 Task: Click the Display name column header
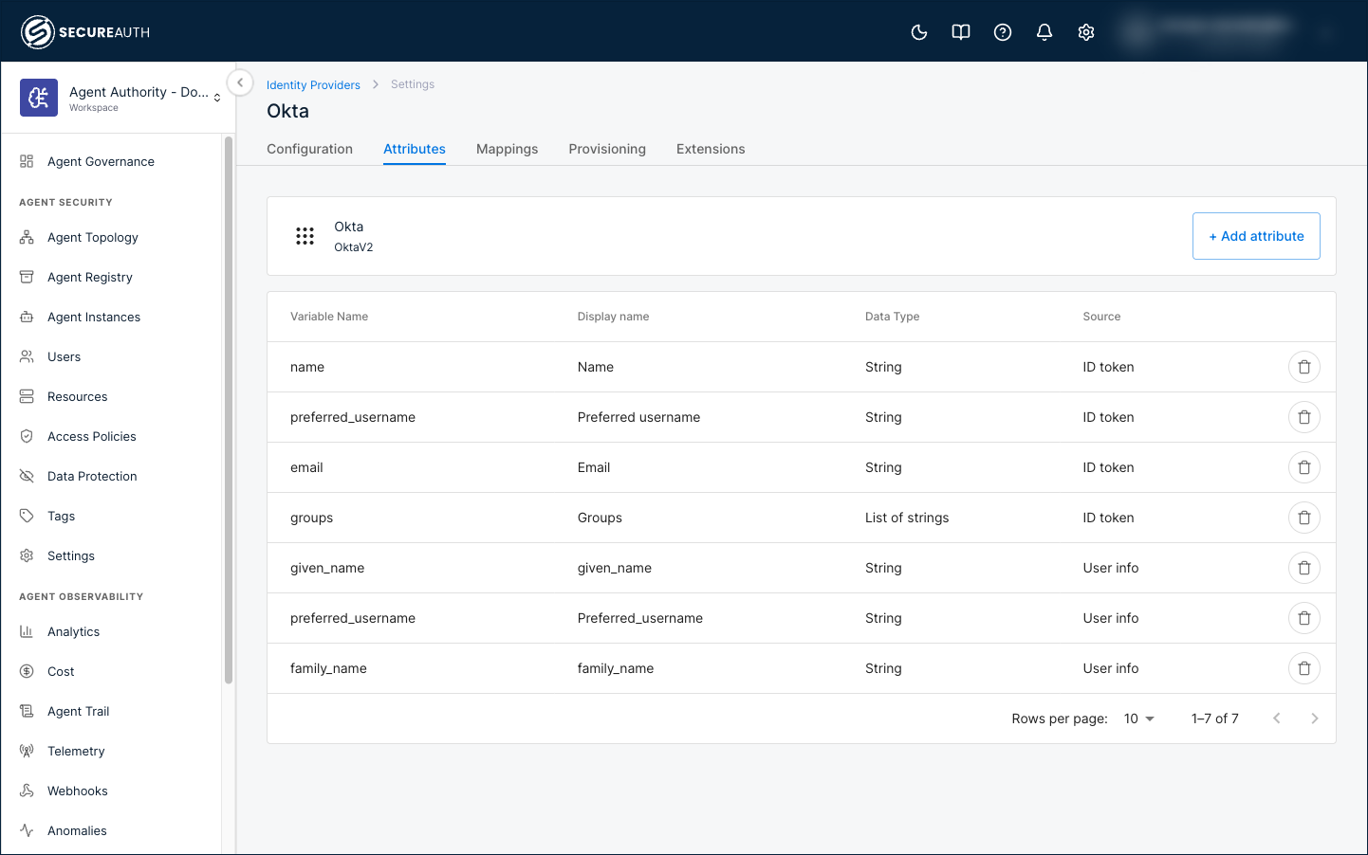pos(613,317)
